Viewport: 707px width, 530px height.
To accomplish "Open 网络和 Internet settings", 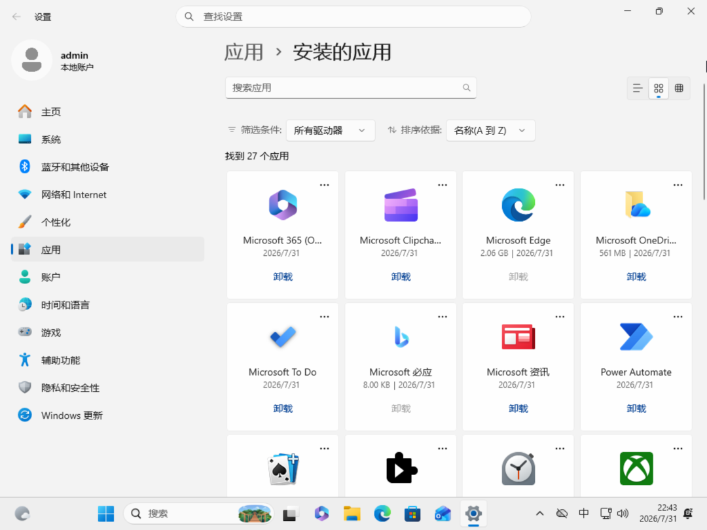I will point(107,195).
